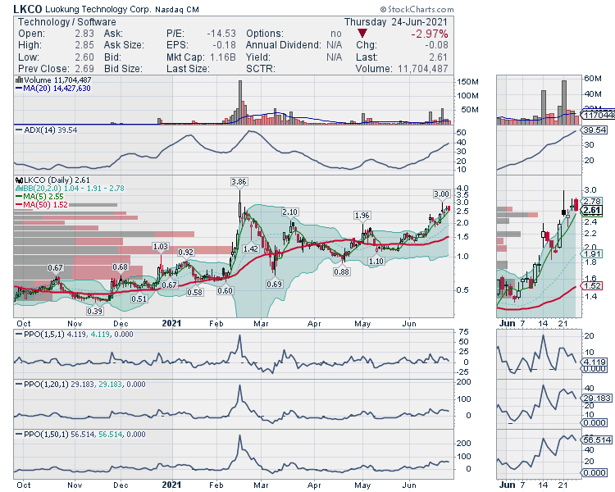This screenshot has height=492, width=615.
Task: Click the Mkt Cap value 1.16B
Action: coord(223,57)
